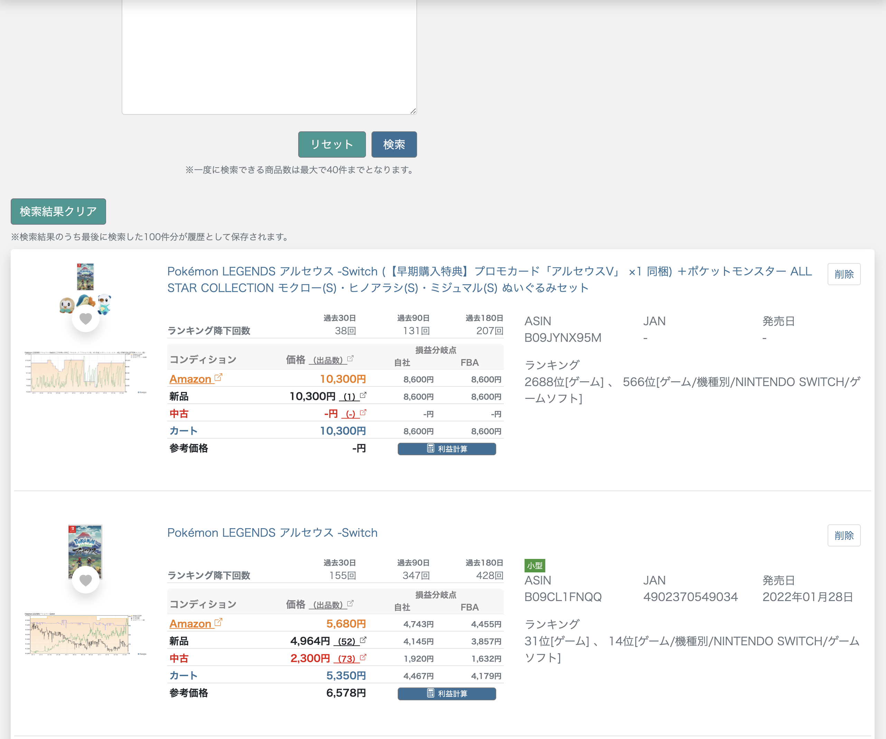The height and width of the screenshot is (739, 886).
Task: Open 出品数 header link in first table
Action: (x=328, y=361)
